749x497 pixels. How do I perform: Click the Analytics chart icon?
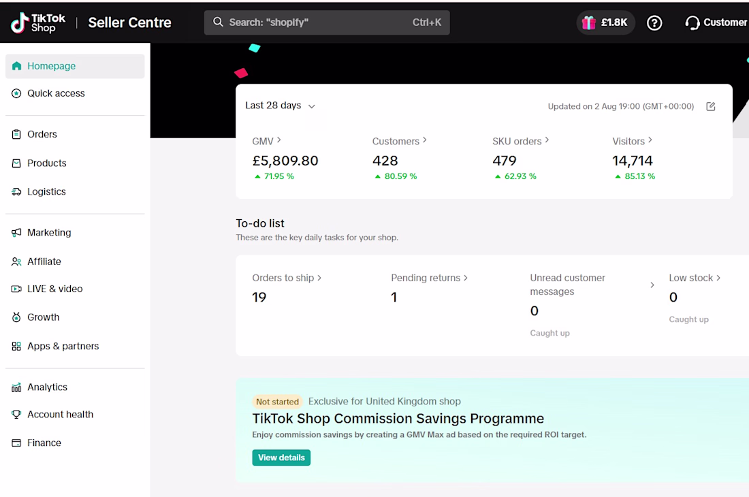16,387
